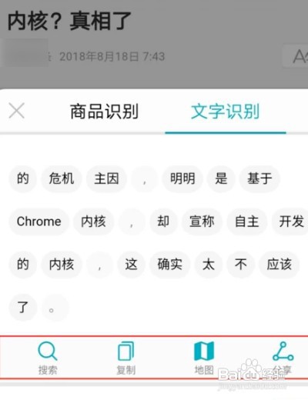Select the 确实 word chip
The height and width of the screenshot is (400, 308).
170,265
